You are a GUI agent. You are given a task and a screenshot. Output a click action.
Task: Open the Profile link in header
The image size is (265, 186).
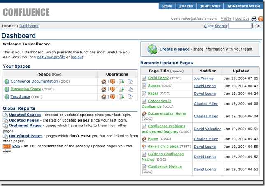tap(226, 19)
